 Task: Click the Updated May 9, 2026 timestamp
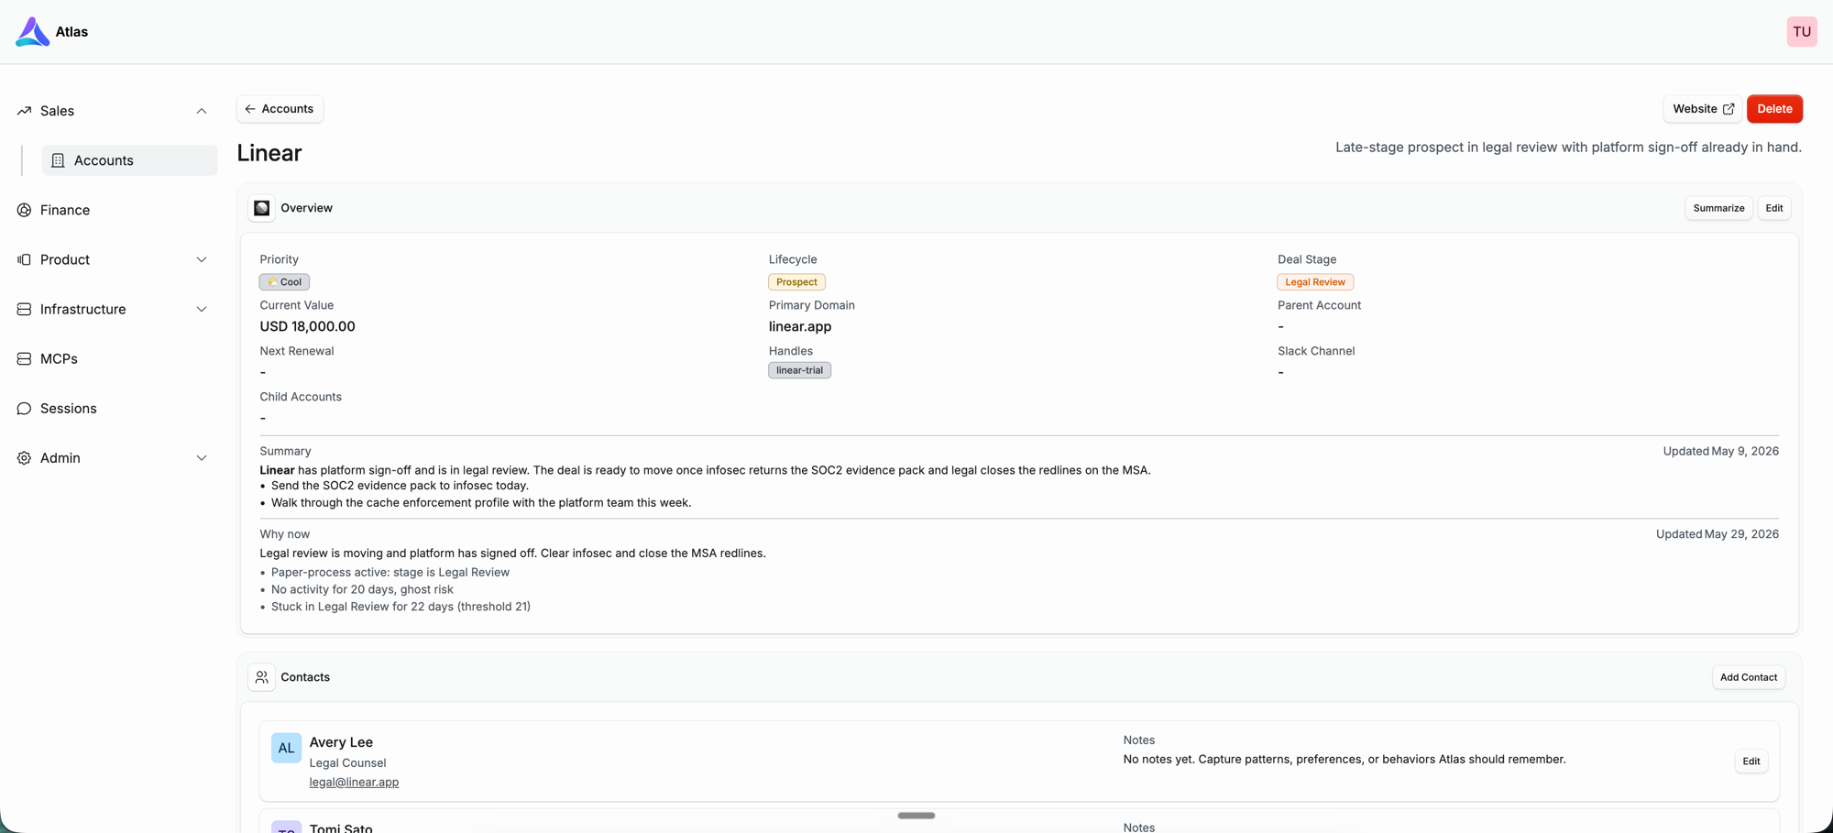(x=1720, y=451)
